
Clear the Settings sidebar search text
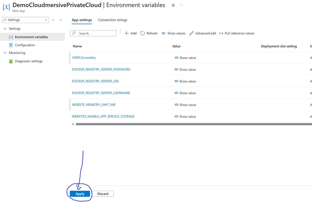[x=46, y=20]
